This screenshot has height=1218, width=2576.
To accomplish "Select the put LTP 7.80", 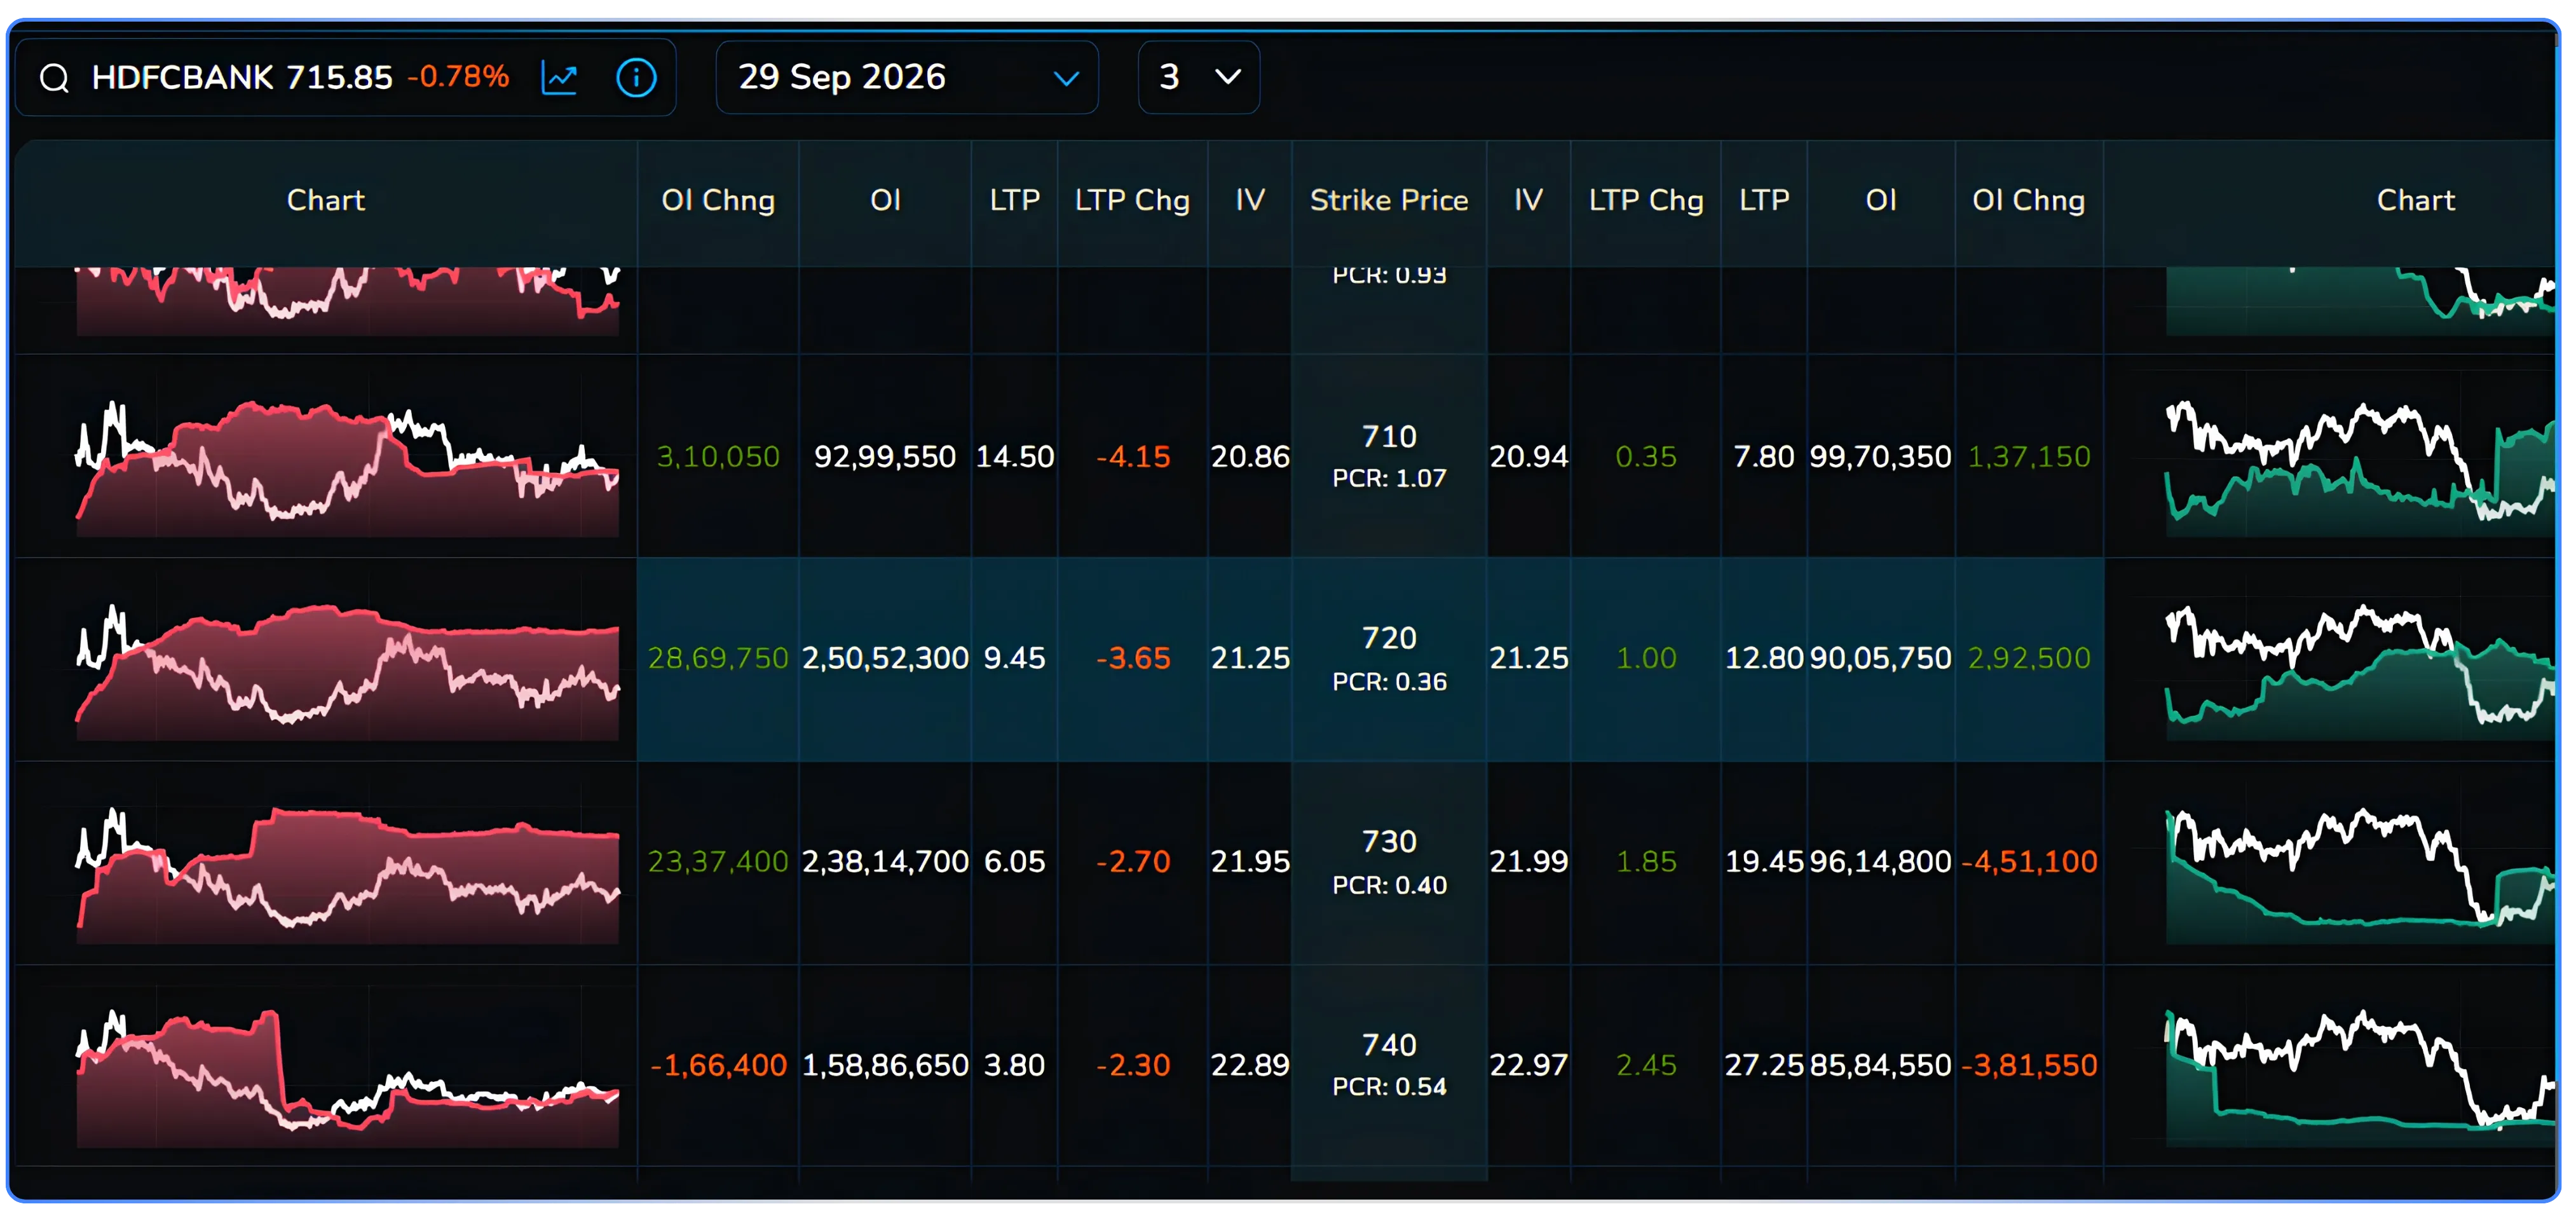I will click(1764, 457).
